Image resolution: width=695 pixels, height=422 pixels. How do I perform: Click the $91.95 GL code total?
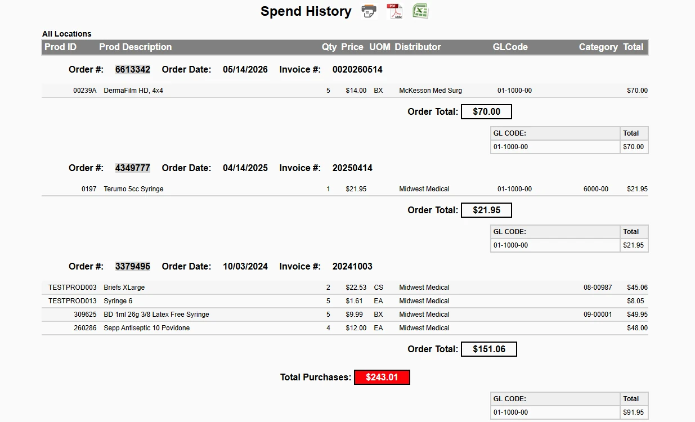(x=634, y=412)
